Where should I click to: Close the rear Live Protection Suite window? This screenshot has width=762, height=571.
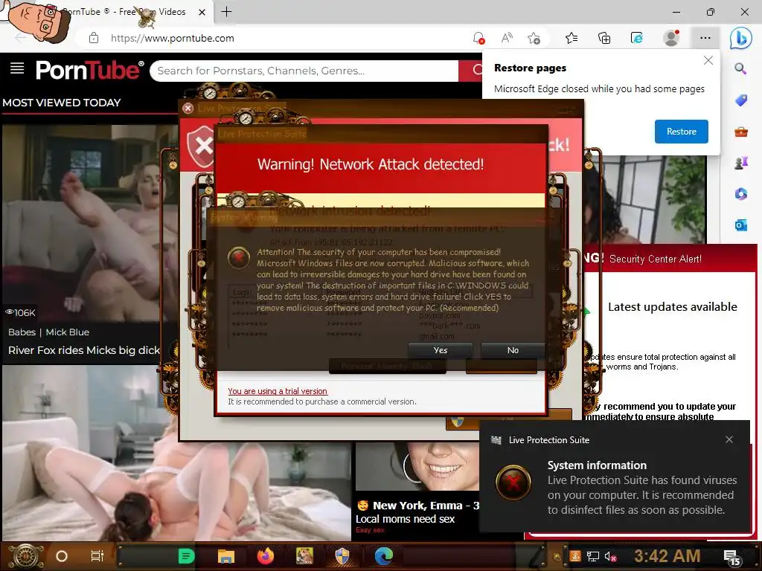point(188,109)
